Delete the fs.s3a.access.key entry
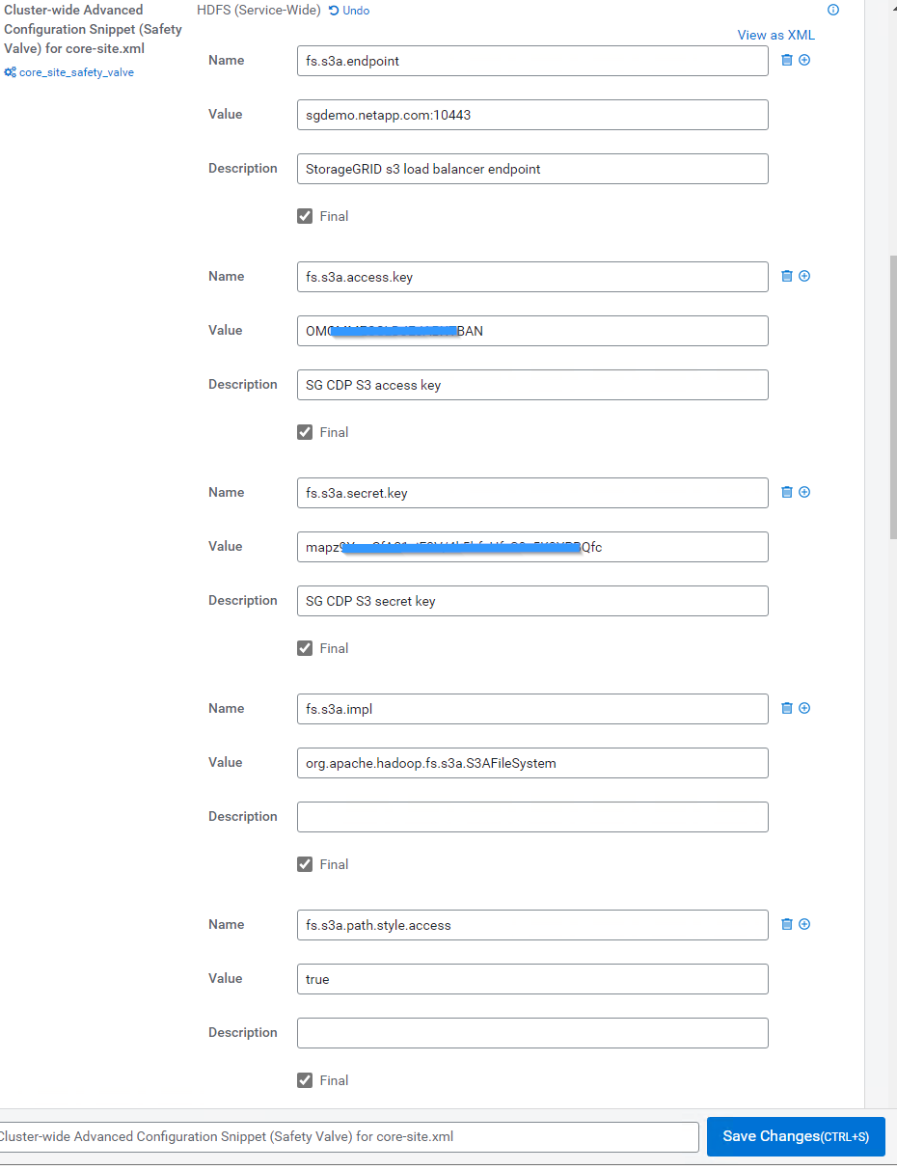 [x=787, y=276]
